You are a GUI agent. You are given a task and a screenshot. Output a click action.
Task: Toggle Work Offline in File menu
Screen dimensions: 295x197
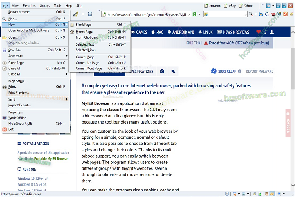pos(36,118)
